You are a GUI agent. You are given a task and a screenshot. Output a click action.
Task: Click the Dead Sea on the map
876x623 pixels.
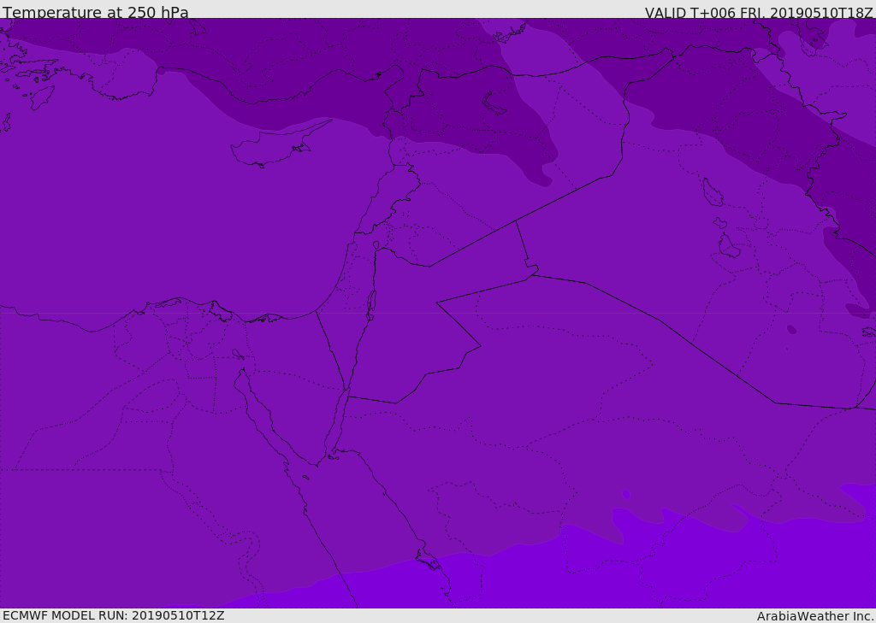(371, 303)
